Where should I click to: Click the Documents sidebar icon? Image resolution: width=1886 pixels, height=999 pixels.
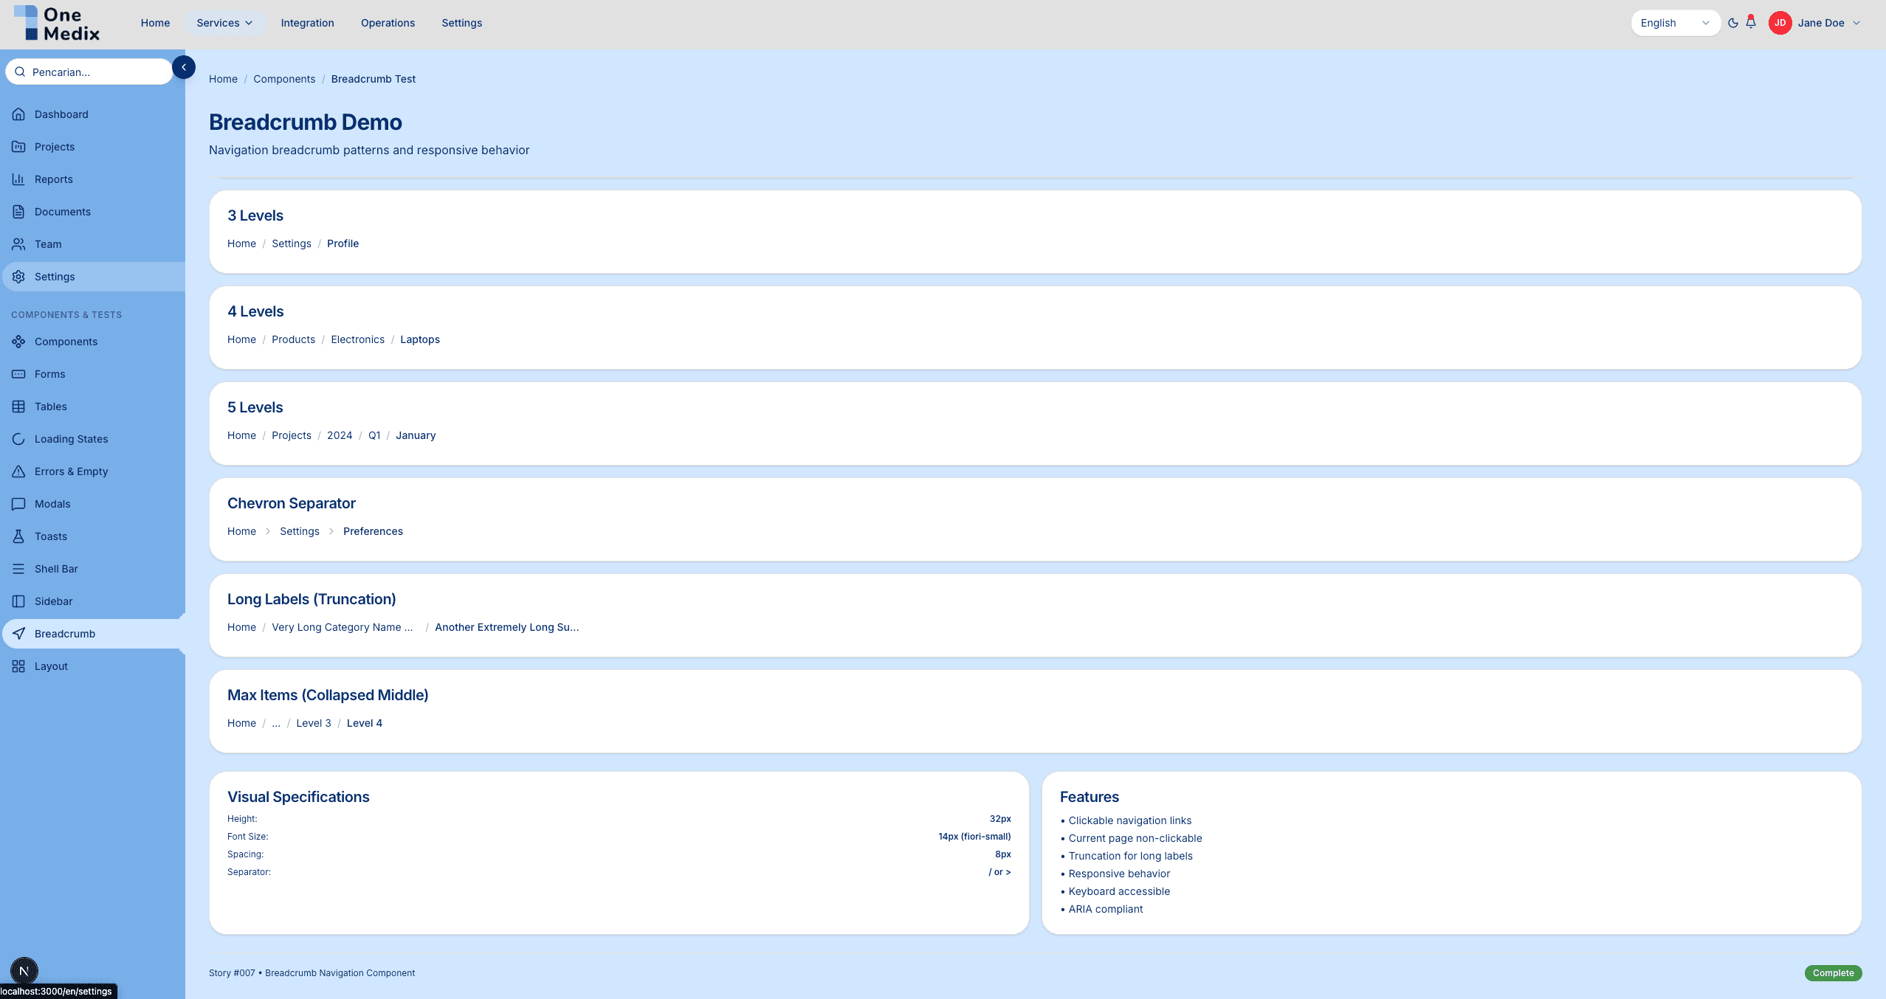click(x=18, y=212)
